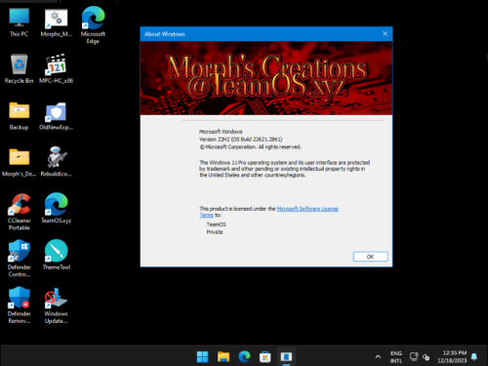
Task: Open the Morphs_M... shortcut icon
Action: [56, 22]
